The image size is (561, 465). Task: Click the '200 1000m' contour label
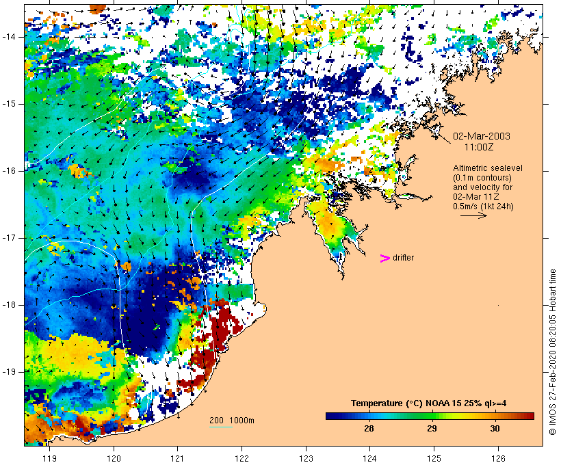tap(232, 421)
